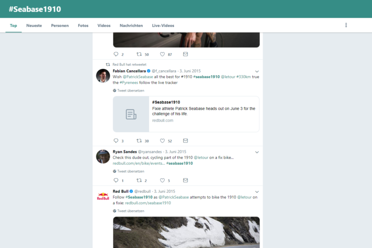Like Fabian Cancellara's tweet
The width and height of the screenshot is (372, 248).
pos(162,141)
